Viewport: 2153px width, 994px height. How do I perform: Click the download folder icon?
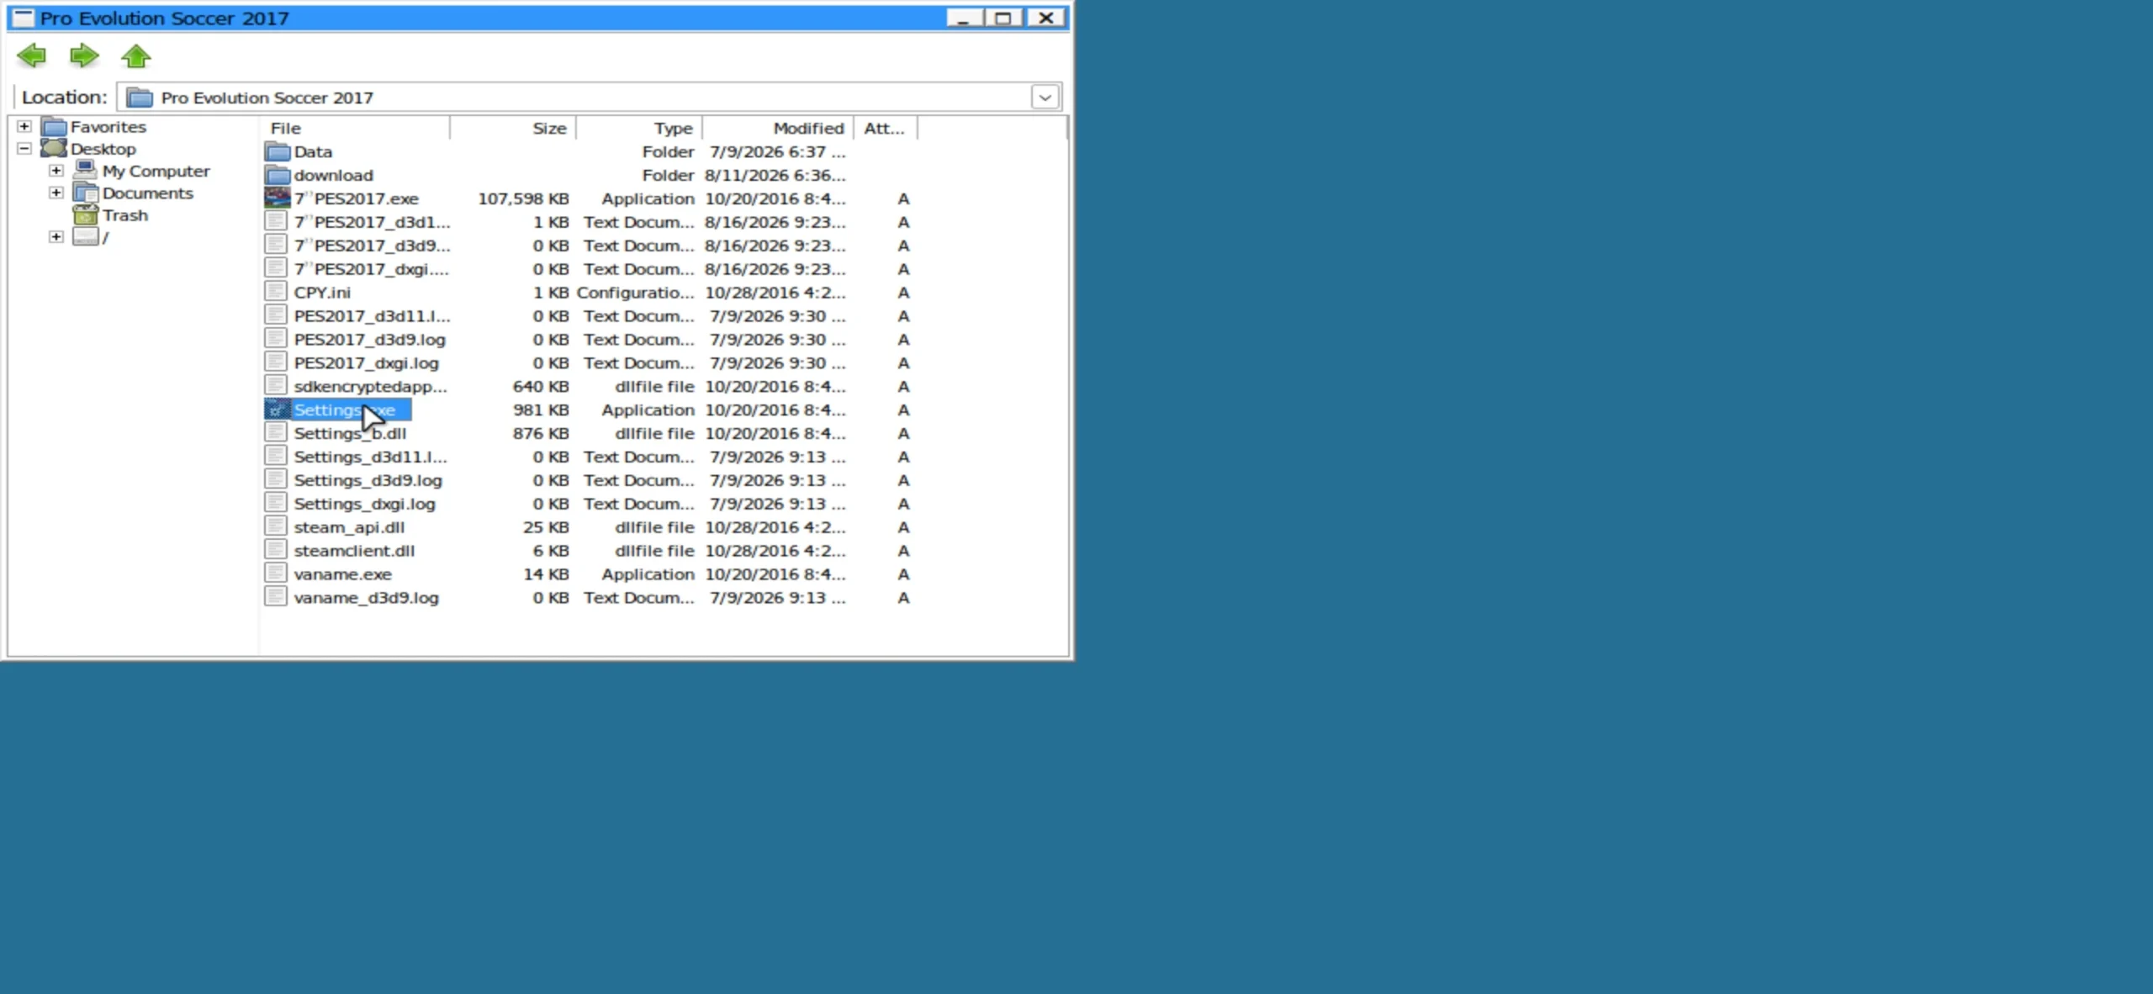click(277, 176)
